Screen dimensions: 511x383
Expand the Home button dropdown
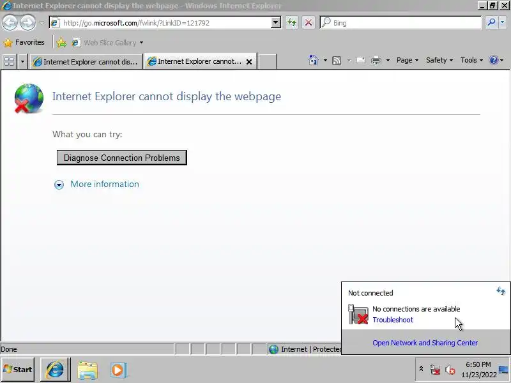325,60
